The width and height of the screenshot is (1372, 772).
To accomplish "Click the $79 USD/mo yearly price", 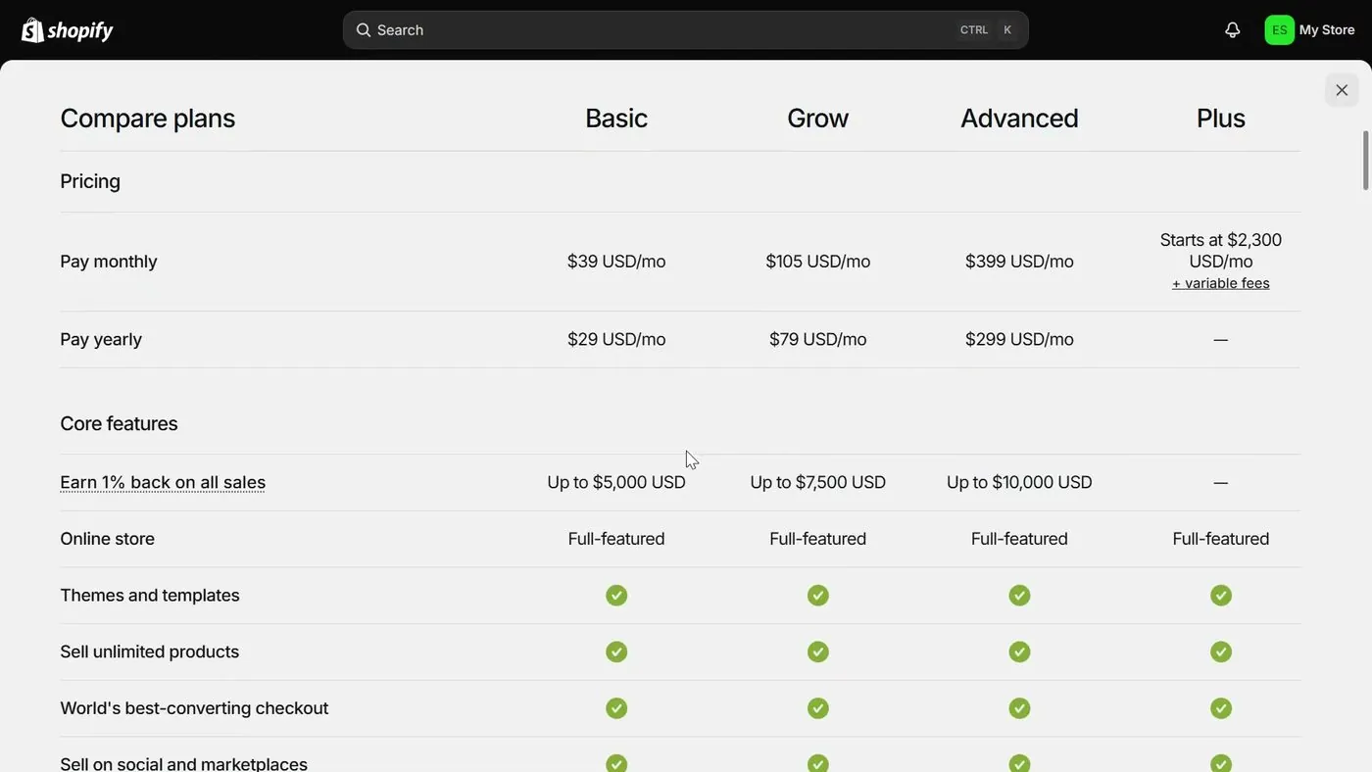I will pyautogui.click(x=818, y=339).
